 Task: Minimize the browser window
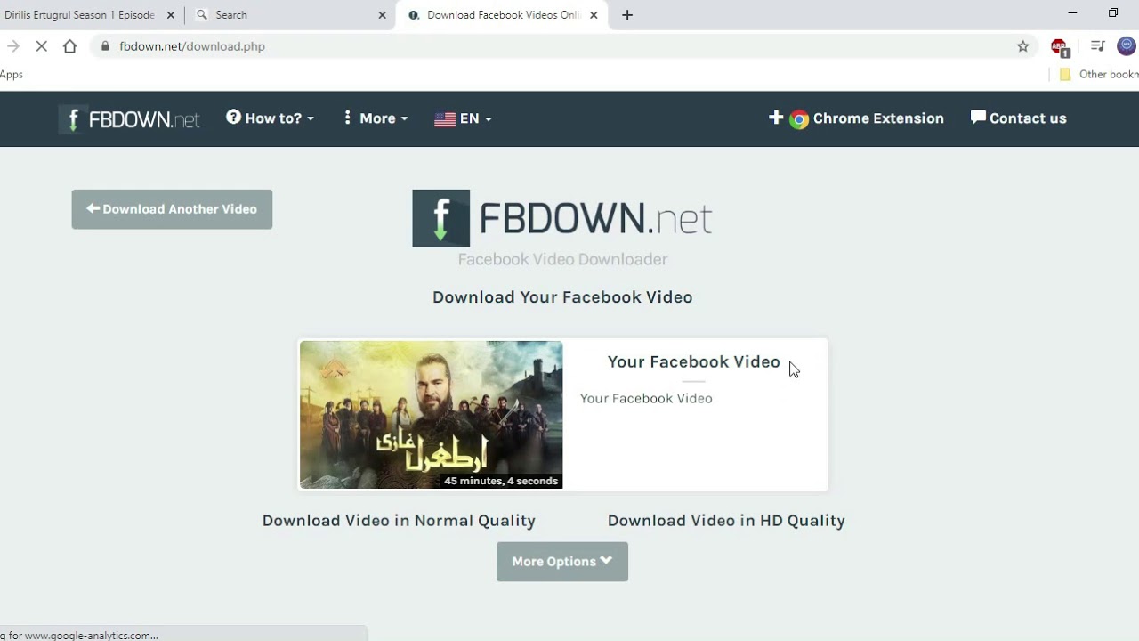1072,13
